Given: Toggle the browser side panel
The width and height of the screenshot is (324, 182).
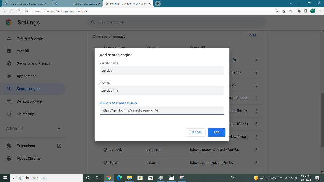Looking at the screenshot, I should click(306, 11).
